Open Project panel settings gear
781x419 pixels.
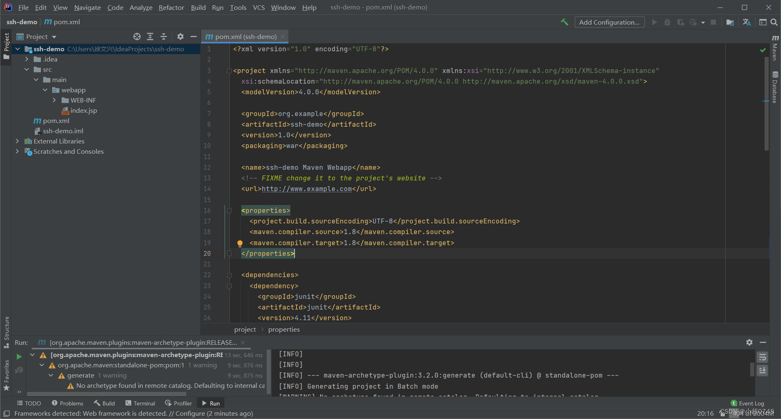[x=180, y=36]
